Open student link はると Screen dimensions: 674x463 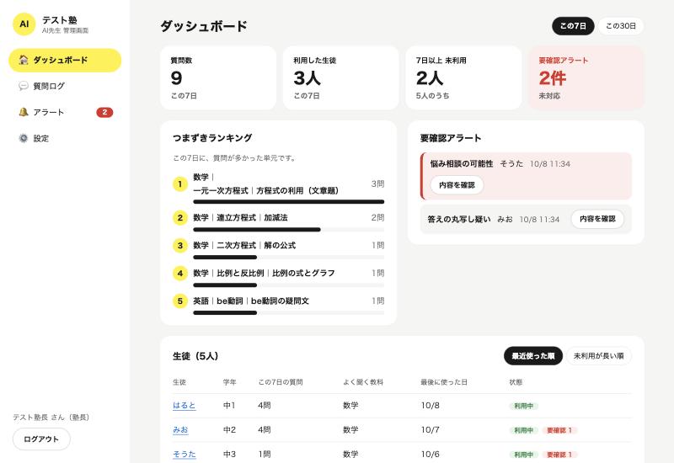click(x=184, y=406)
